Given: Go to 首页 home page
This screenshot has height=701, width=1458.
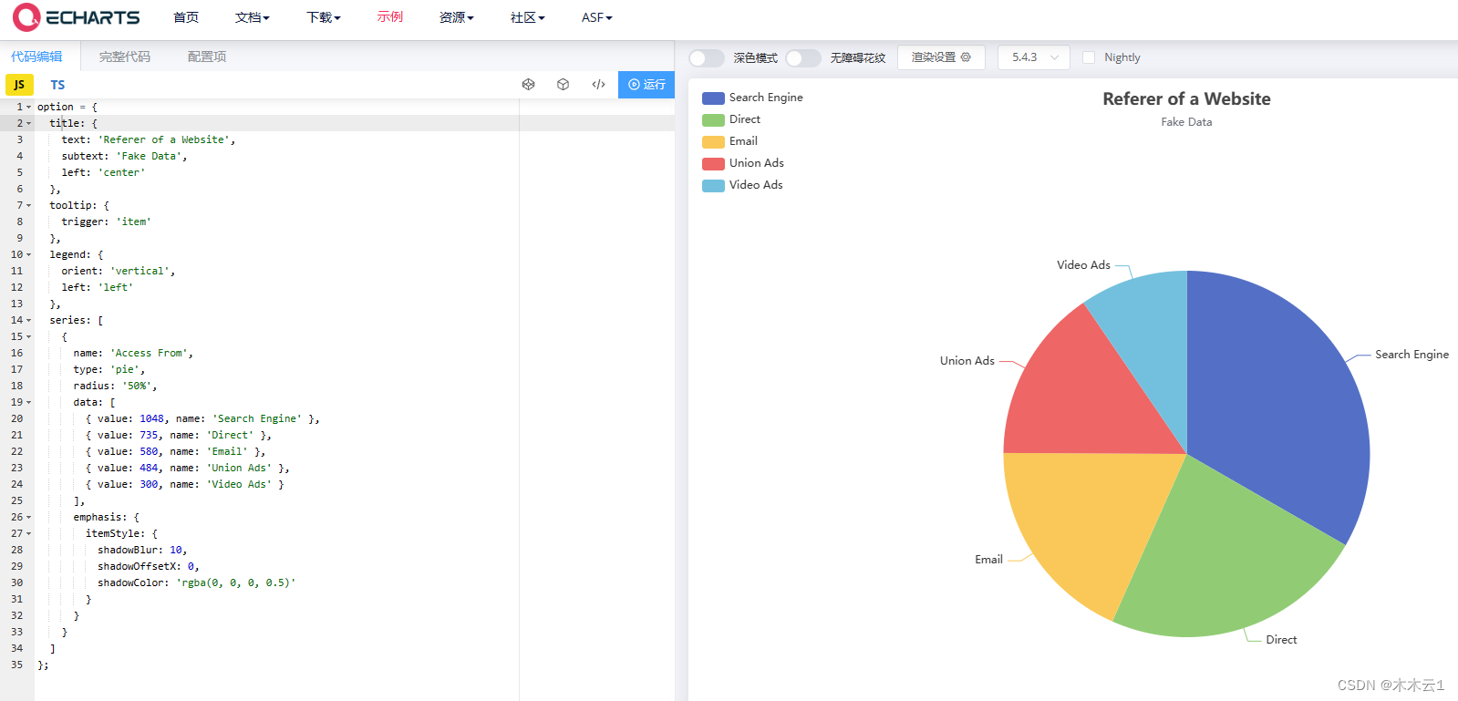Looking at the screenshot, I should (186, 17).
